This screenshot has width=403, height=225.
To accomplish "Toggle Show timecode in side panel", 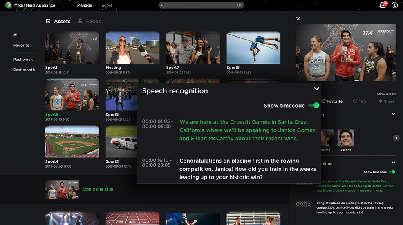I will 392,172.
